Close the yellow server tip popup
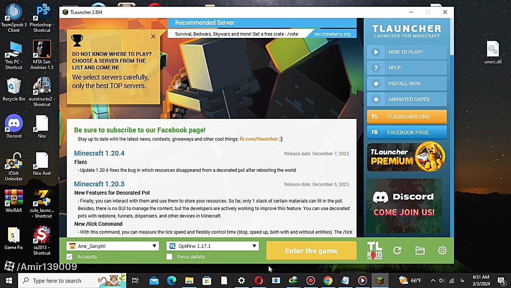The image size is (511, 288). click(153, 36)
